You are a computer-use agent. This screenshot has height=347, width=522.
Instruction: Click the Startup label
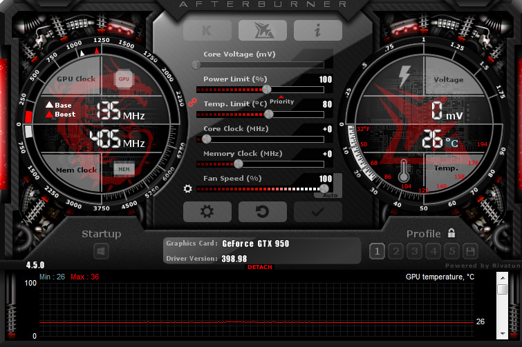pos(101,234)
